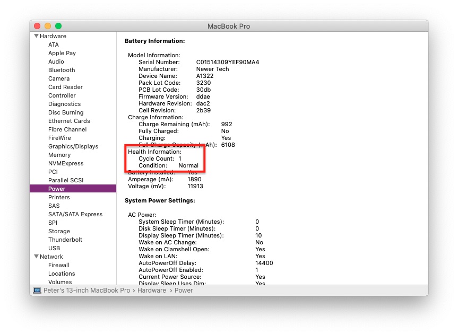This screenshot has width=458, height=335.
Task: Open Firewall under Network
Action: [x=59, y=265]
